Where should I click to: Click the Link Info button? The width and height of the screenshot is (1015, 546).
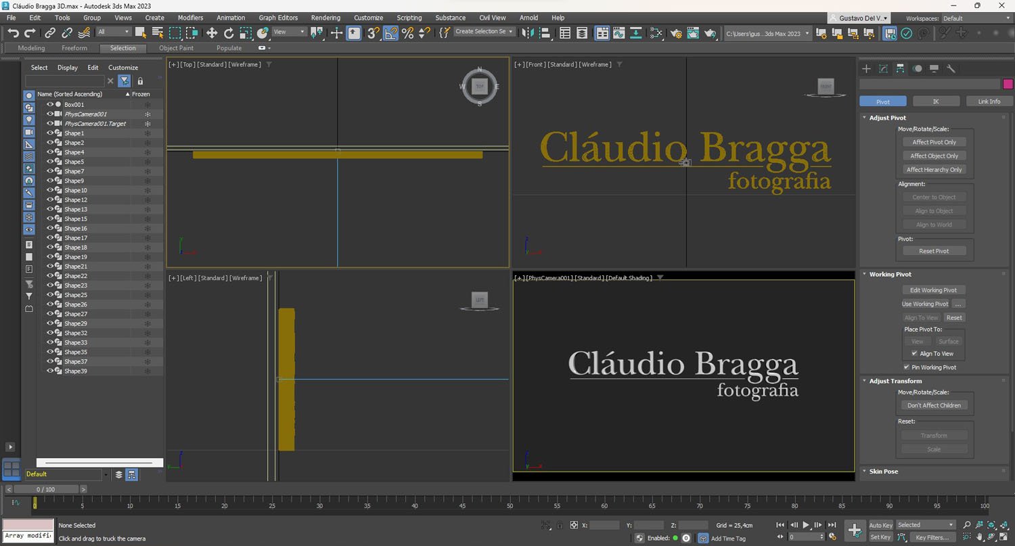point(989,101)
